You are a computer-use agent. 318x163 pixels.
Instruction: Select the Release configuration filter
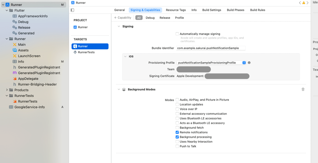click(165, 18)
